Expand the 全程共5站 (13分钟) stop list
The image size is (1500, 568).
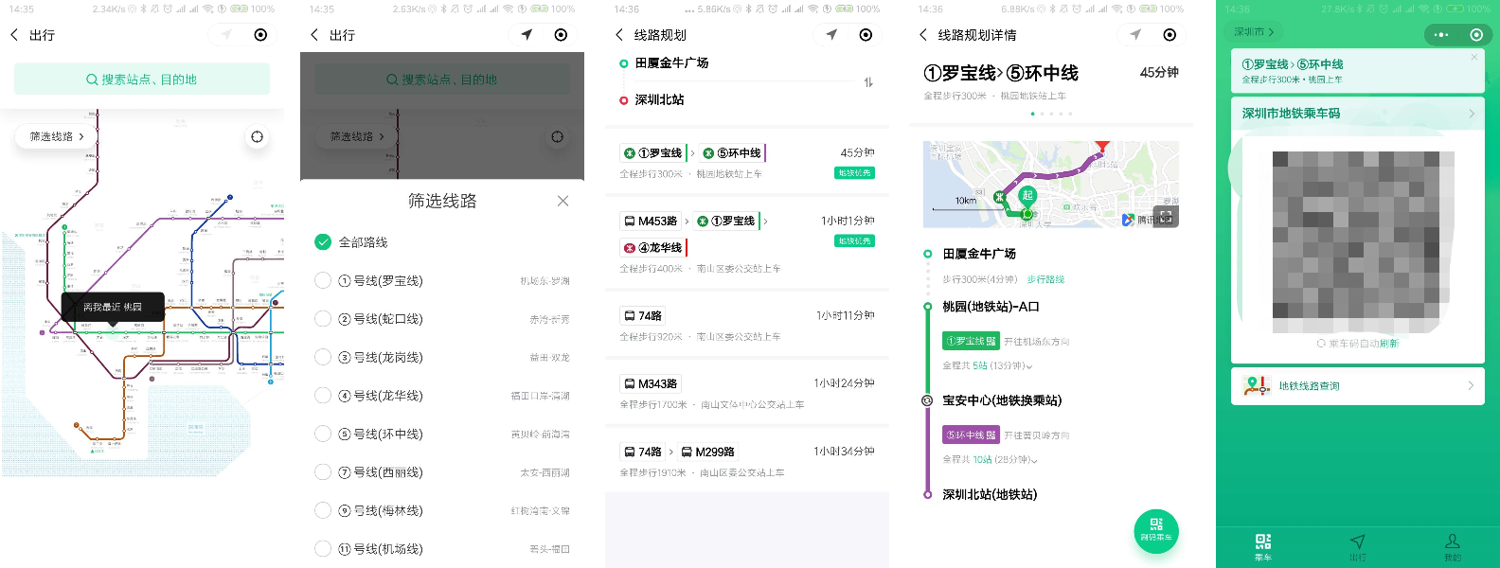tap(988, 365)
